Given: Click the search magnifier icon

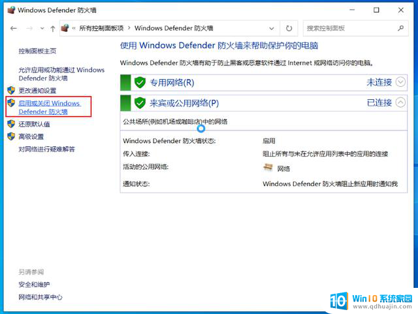Looking at the screenshot, I should [x=400, y=28].
